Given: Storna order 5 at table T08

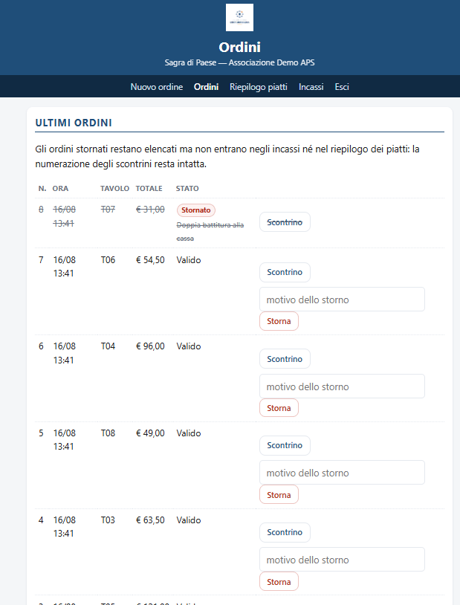Looking at the screenshot, I should point(279,495).
